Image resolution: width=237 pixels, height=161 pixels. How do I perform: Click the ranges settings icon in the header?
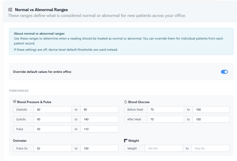click(x=10, y=10)
